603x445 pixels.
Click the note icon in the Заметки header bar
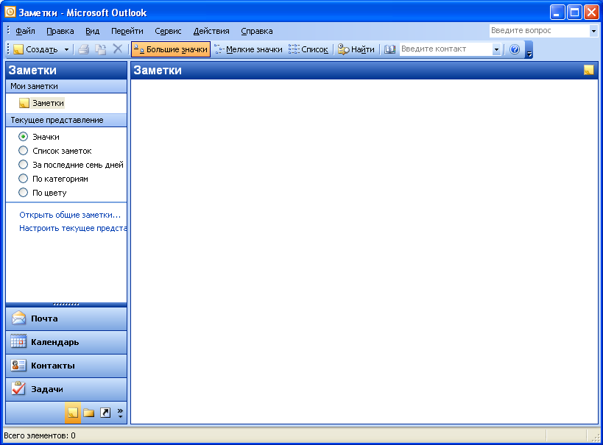[588, 70]
